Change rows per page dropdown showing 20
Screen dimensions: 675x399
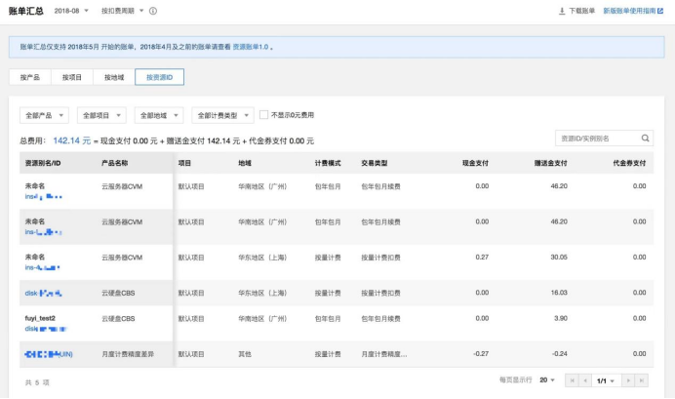click(x=546, y=379)
